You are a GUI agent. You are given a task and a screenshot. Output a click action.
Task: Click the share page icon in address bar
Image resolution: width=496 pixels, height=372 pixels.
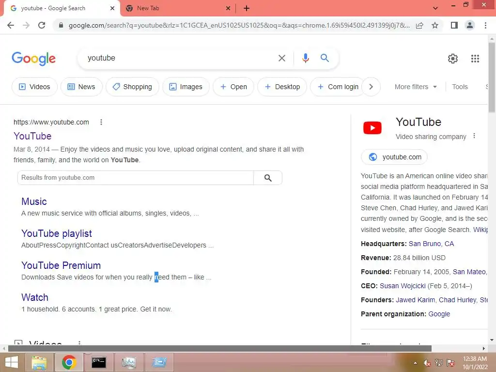tap(419, 25)
